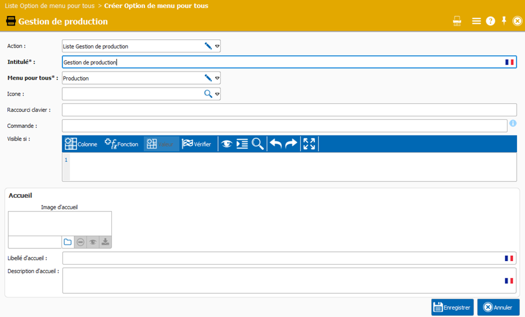
Task: Toggle the eye preview icon in editor toolbar
Action: [227, 144]
